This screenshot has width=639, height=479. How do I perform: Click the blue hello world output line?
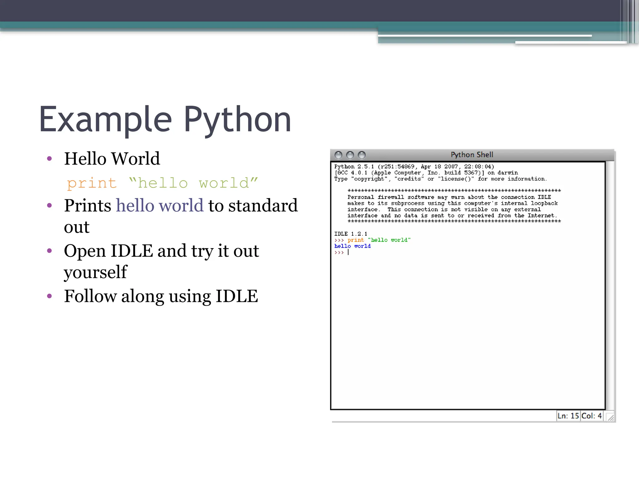tap(352, 246)
